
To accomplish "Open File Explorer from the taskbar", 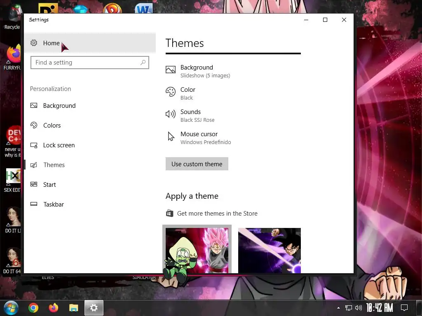I will (x=73, y=308).
